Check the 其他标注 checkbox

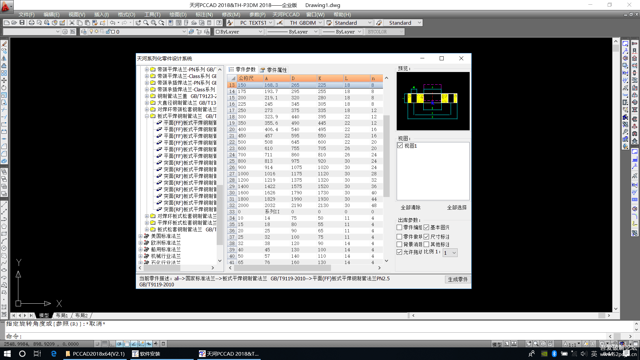pos(426,244)
